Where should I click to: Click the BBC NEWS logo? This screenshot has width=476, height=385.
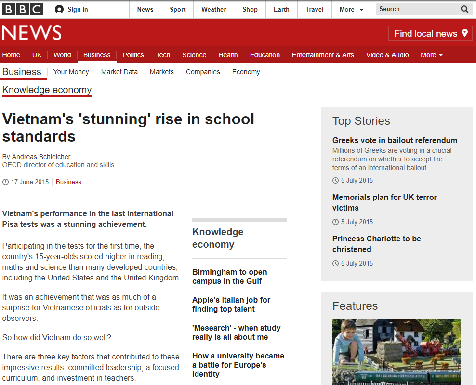[x=32, y=33]
